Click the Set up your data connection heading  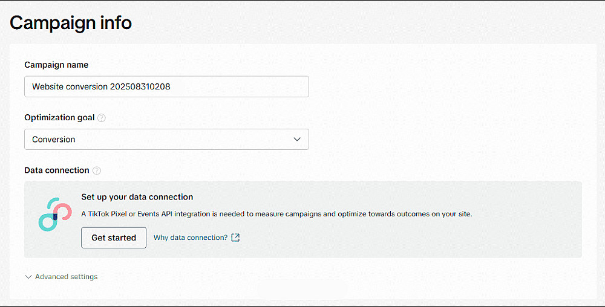(x=137, y=197)
